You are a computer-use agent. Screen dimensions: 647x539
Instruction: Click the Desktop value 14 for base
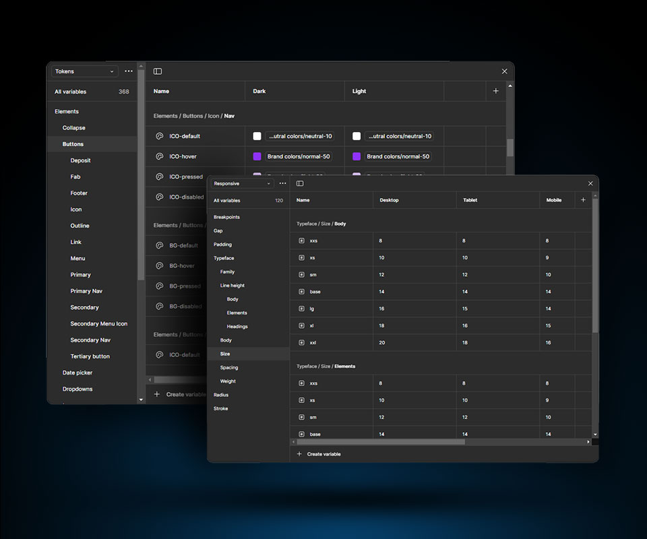coord(381,292)
